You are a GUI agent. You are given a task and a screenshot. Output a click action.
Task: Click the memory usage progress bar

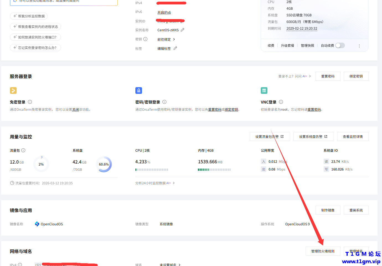pyautogui.click(x=214, y=169)
